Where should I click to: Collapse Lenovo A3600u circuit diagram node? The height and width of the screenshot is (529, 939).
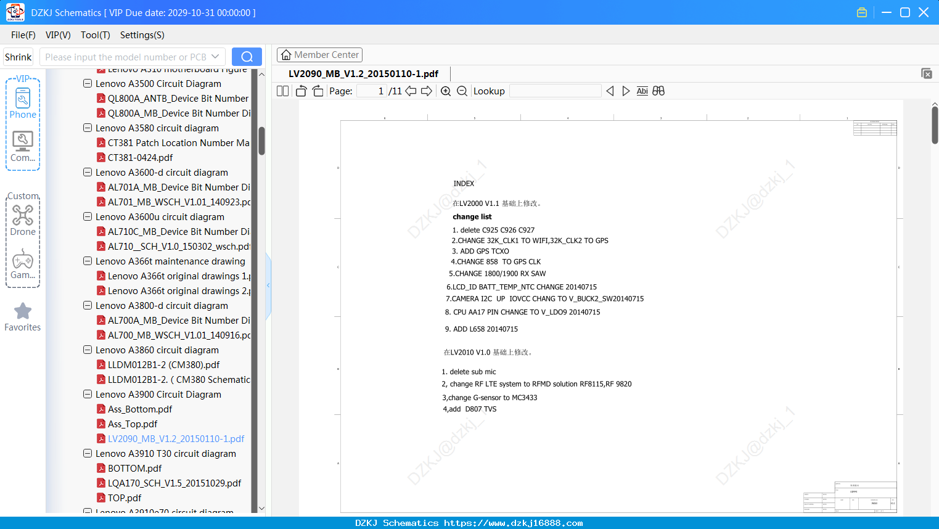point(88,216)
